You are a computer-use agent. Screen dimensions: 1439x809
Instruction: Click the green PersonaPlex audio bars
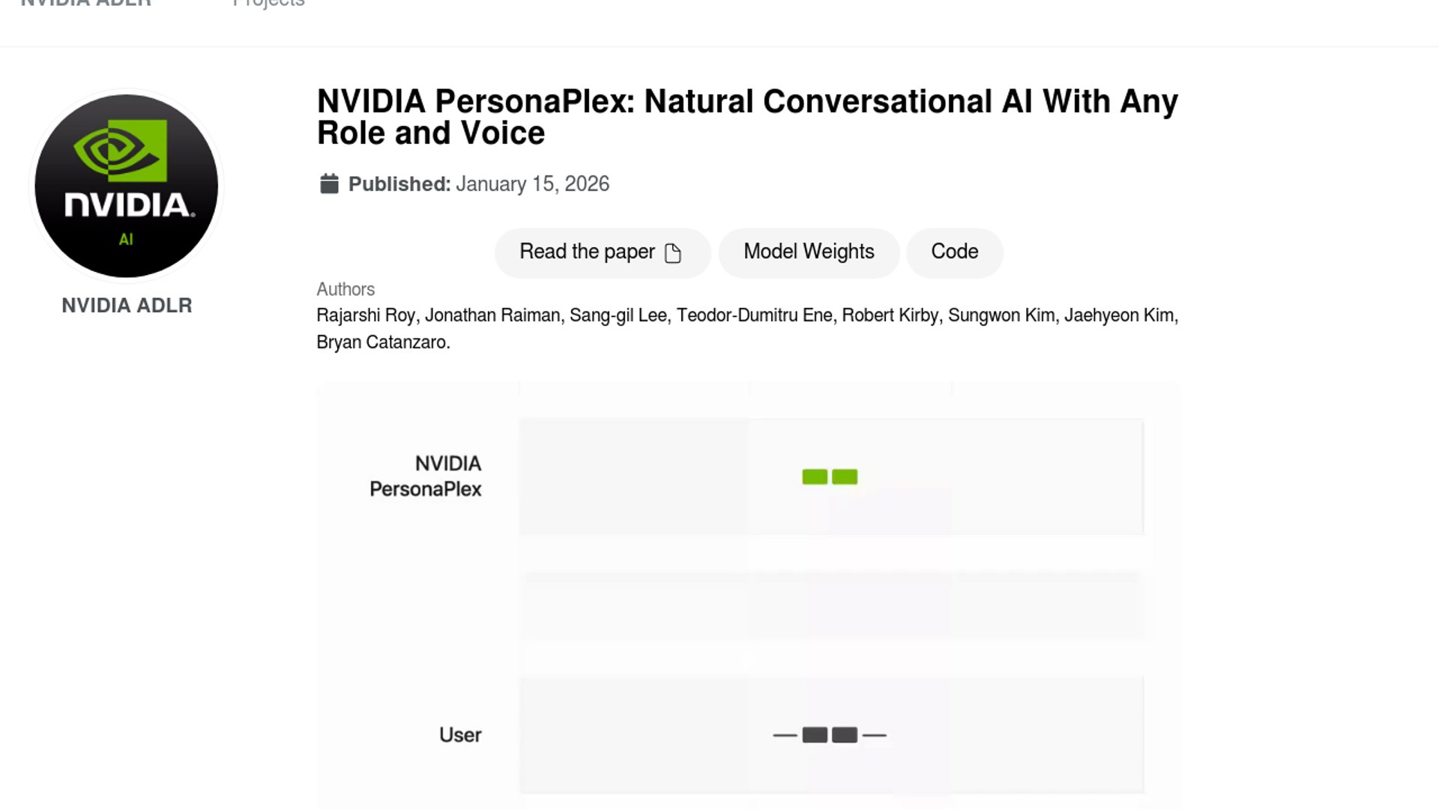pos(830,477)
